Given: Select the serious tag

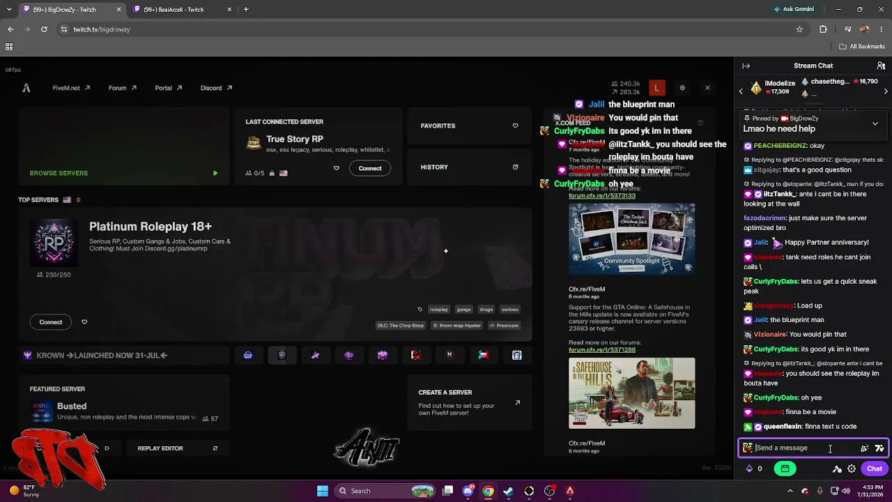Looking at the screenshot, I should point(509,310).
